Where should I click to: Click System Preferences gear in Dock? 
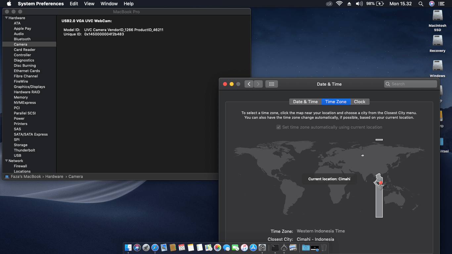click(x=262, y=247)
